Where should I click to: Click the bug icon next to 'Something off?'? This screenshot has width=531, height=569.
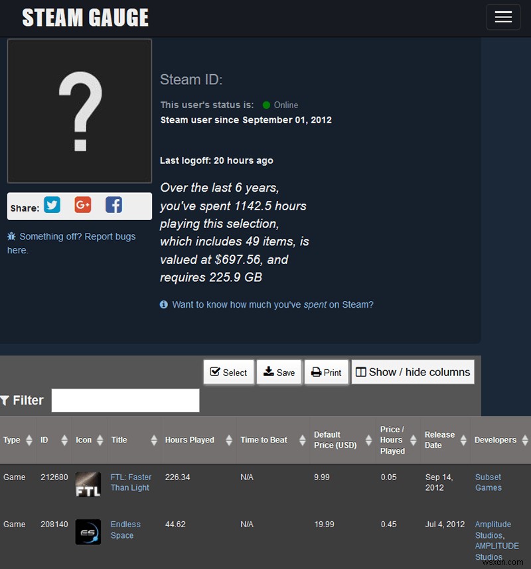click(x=11, y=237)
